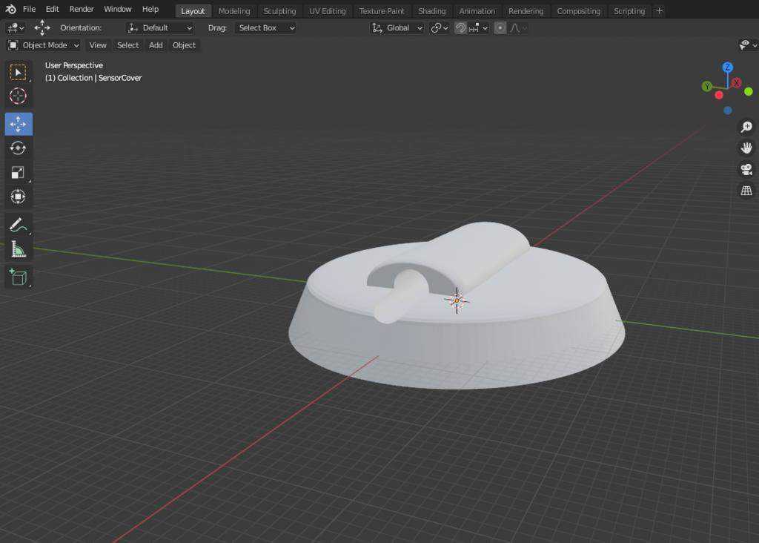Select the Scale tool

[19, 172]
